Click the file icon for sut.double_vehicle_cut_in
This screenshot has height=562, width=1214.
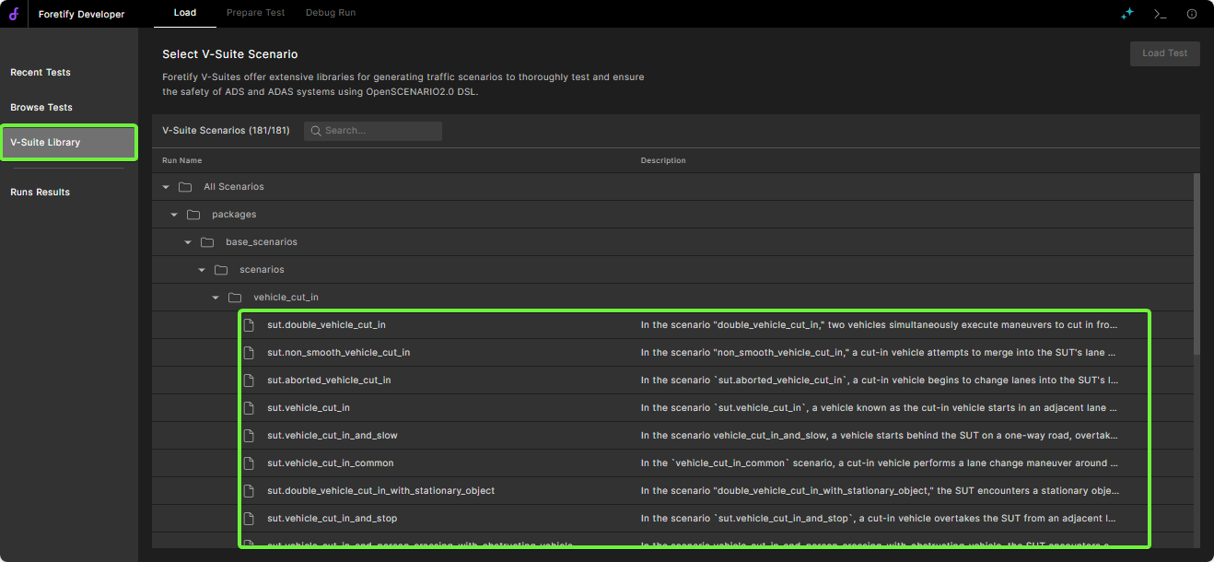pyautogui.click(x=249, y=325)
